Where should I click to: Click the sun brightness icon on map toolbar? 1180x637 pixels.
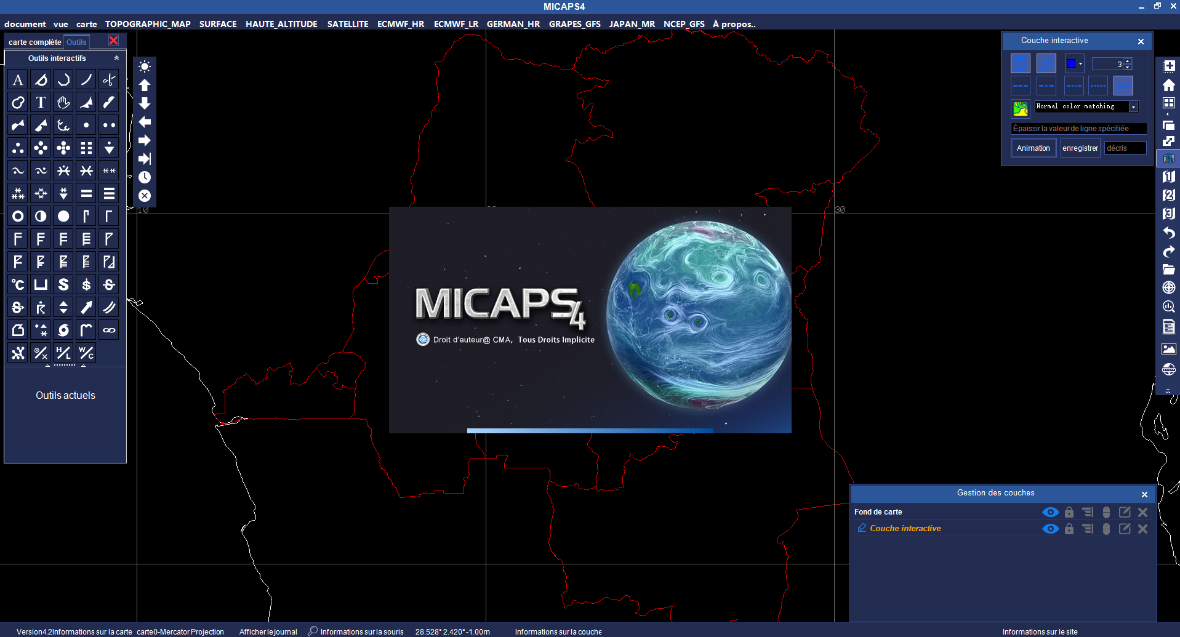[145, 66]
